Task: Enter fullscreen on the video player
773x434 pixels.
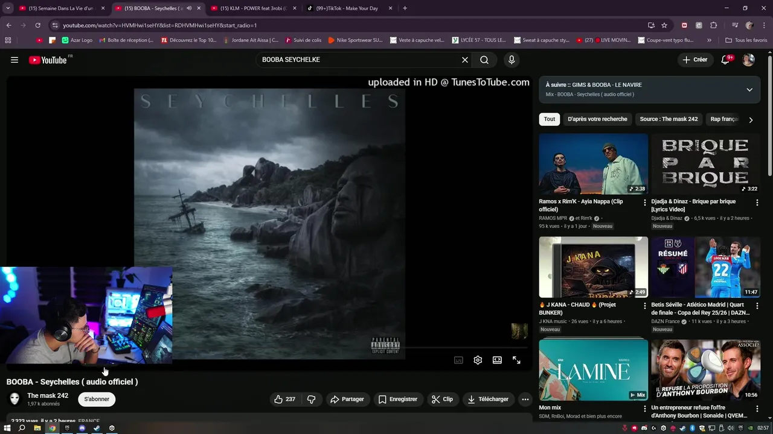Action: click(x=516, y=360)
